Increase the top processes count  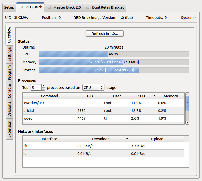43,86
